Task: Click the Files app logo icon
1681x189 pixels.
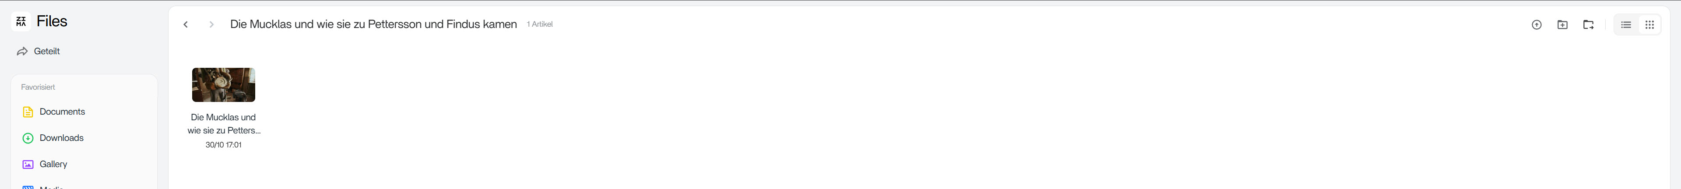Action: point(21,21)
